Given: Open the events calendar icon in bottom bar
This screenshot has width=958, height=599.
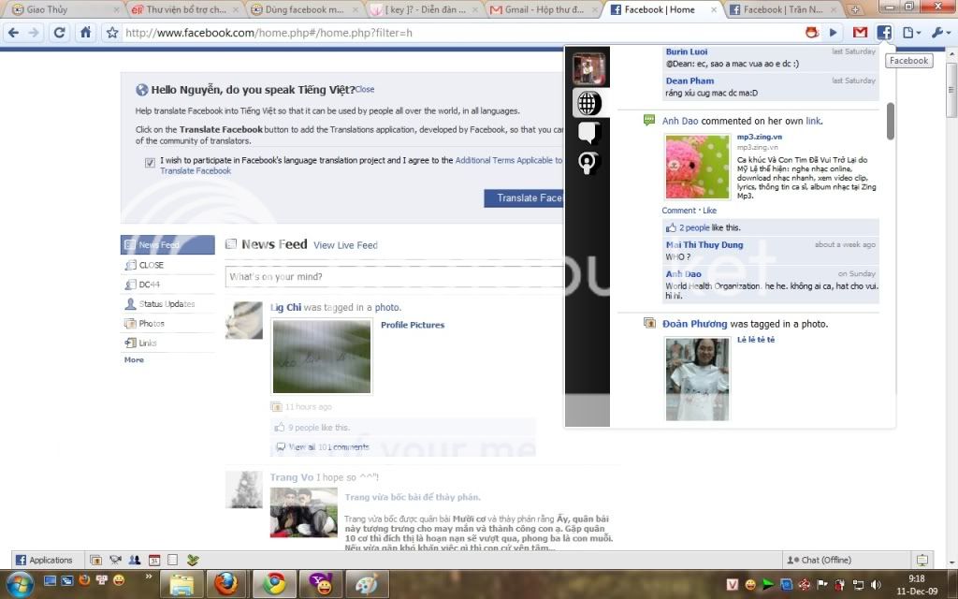Looking at the screenshot, I should [x=154, y=560].
